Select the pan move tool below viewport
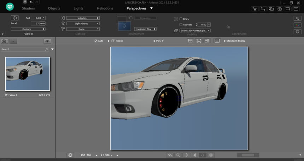 (x=186, y=155)
